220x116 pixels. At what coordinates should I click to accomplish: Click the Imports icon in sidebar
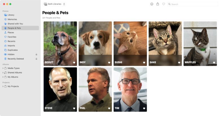click(5, 45)
